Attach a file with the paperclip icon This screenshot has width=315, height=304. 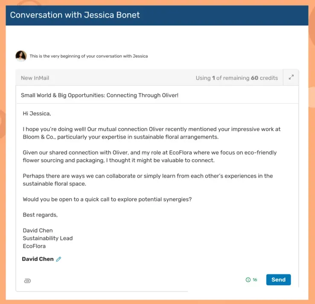pyautogui.click(x=27, y=281)
